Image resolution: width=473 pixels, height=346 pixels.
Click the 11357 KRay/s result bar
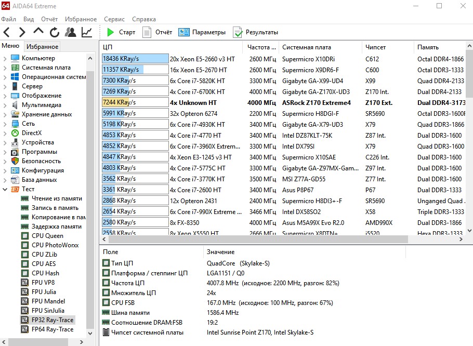pos(135,70)
